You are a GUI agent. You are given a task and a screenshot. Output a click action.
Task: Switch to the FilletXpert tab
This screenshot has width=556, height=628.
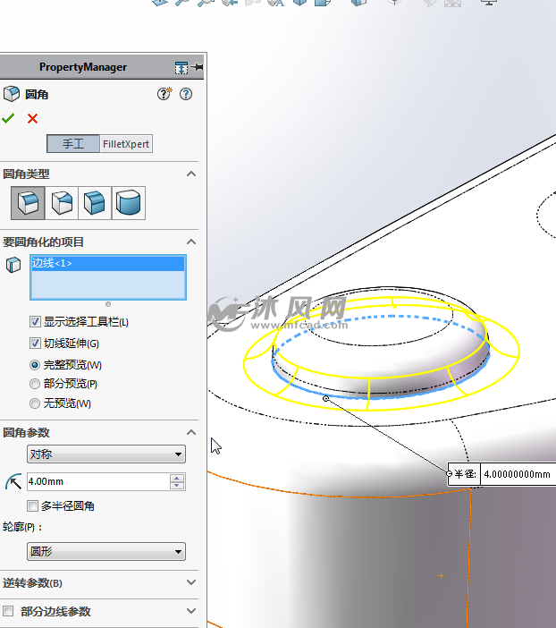(126, 144)
